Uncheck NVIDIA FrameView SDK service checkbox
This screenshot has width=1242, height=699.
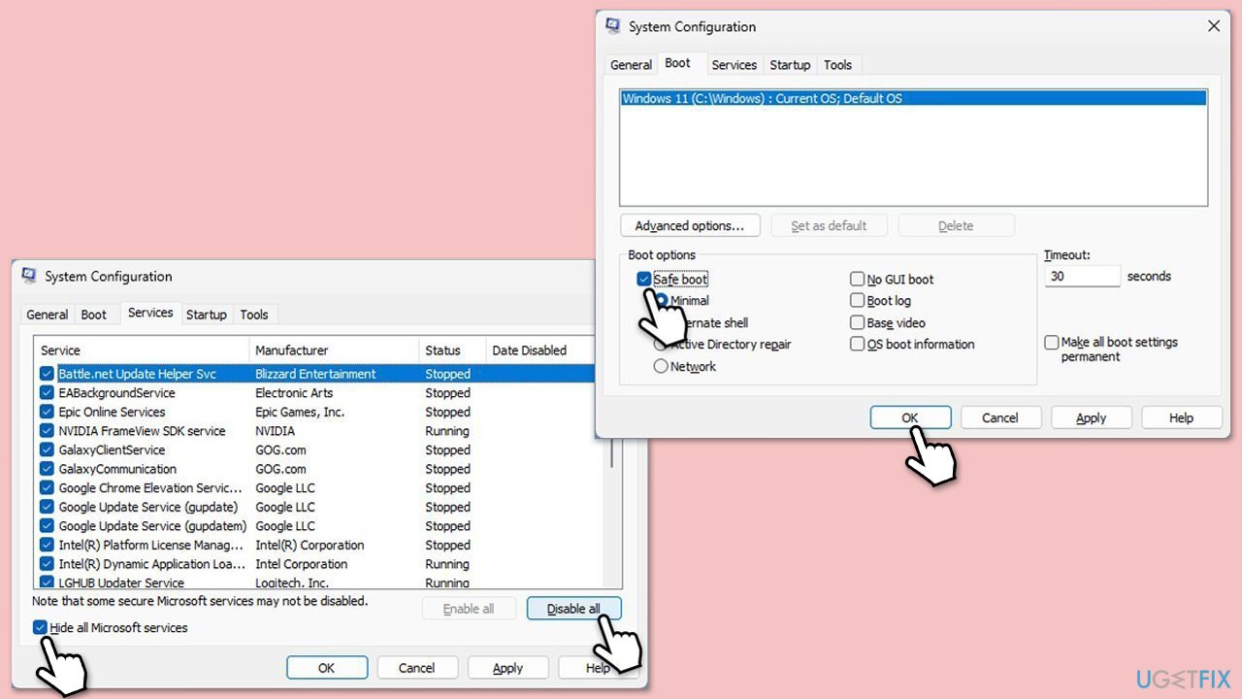click(47, 431)
